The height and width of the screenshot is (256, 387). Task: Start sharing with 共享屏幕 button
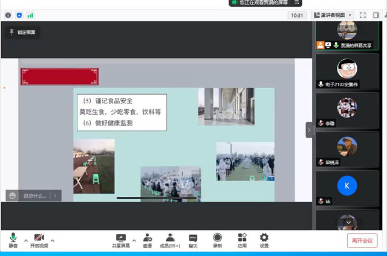click(121, 241)
